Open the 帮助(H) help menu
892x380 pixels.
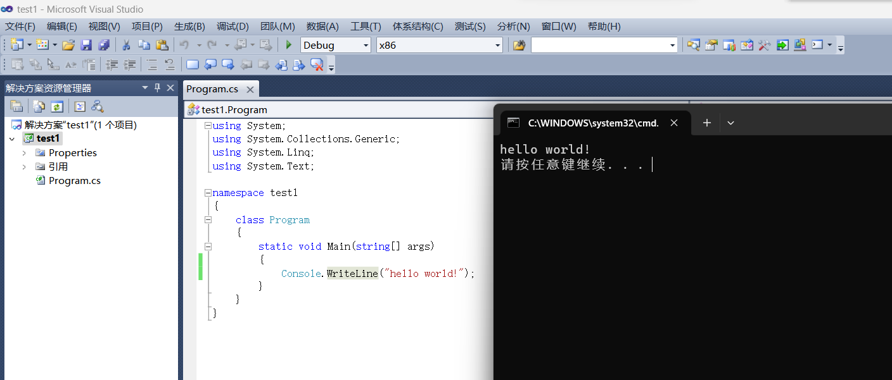604,26
